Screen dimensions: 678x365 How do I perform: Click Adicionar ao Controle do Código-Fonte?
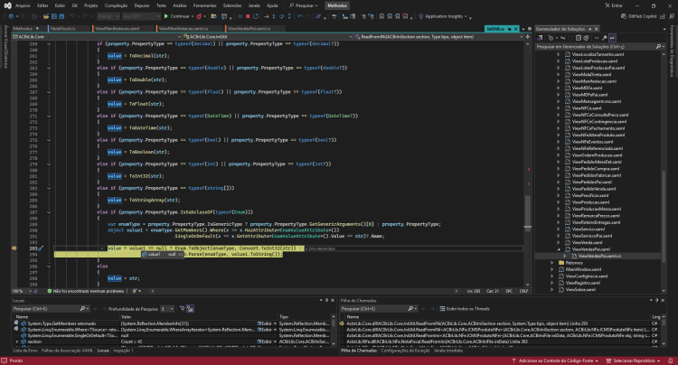coord(555,360)
